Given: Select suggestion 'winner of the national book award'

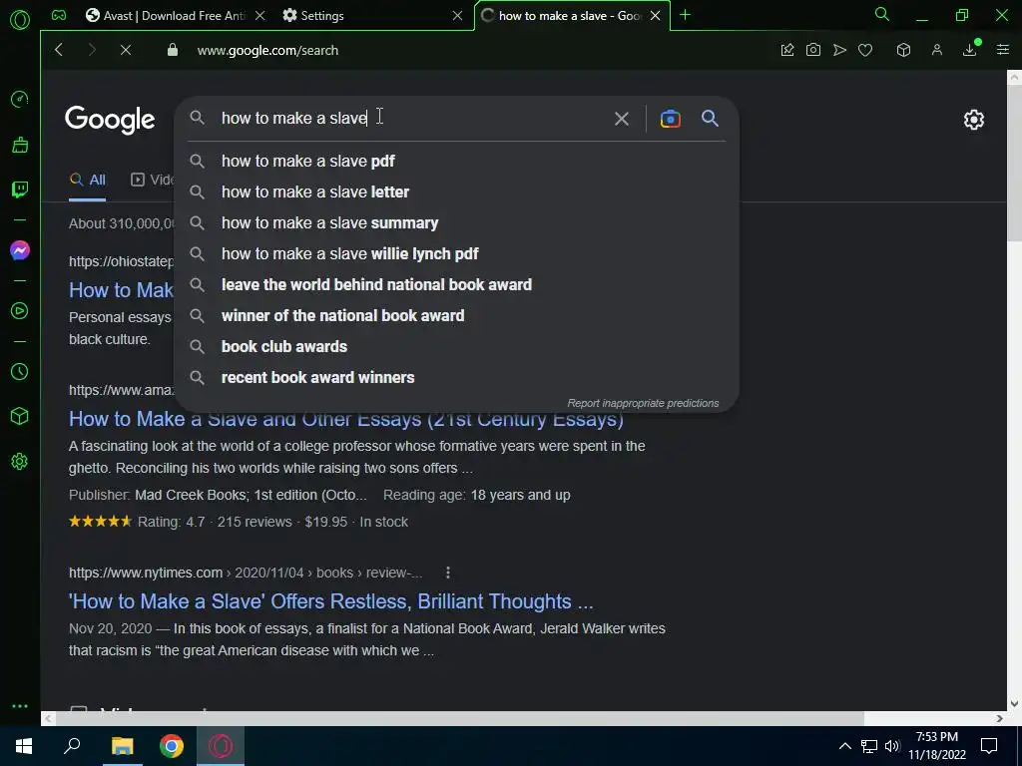Looking at the screenshot, I should 456,316.
